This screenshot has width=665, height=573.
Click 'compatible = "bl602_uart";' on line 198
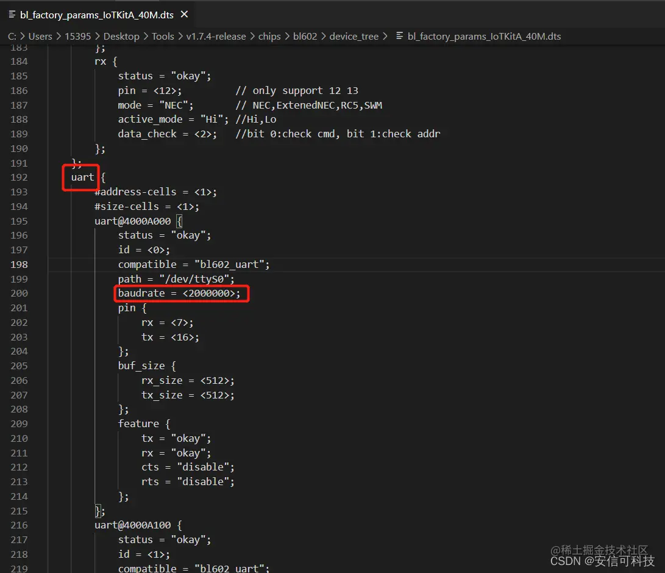pos(193,264)
